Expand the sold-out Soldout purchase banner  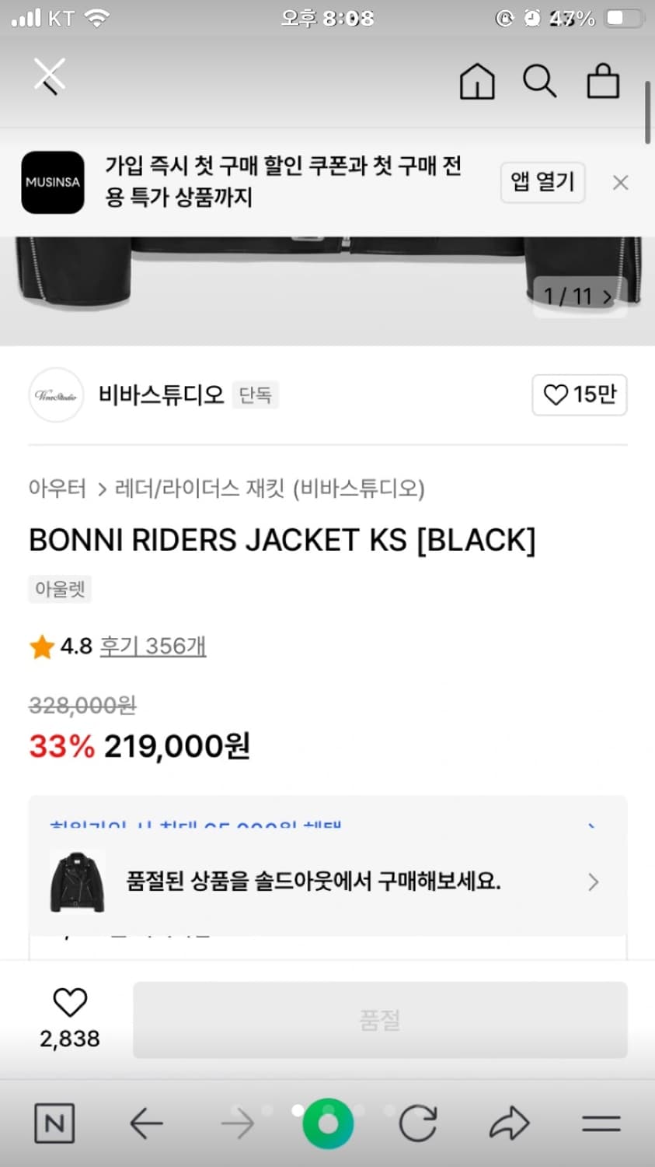328,881
